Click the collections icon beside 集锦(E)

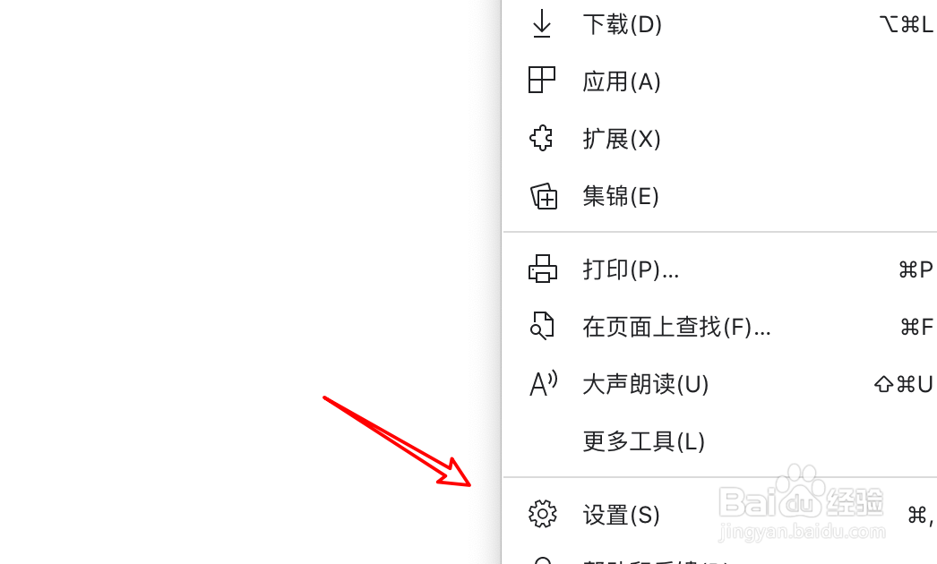coord(544,196)
